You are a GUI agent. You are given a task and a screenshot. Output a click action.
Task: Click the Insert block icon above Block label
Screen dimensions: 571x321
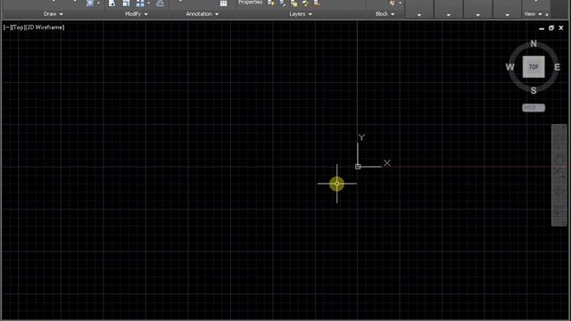point(393,3)
